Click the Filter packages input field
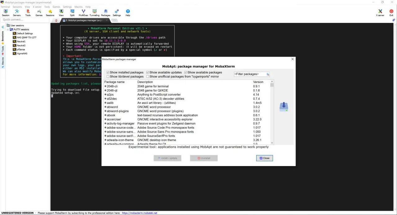Image resolution: width=397 pixels, height=215 pixels. click(250, 74)
